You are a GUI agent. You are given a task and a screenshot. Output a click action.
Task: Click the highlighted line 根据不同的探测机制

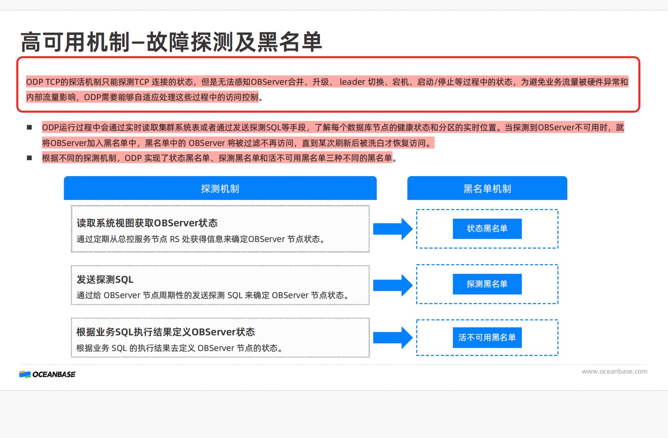[x=217, y=158]
